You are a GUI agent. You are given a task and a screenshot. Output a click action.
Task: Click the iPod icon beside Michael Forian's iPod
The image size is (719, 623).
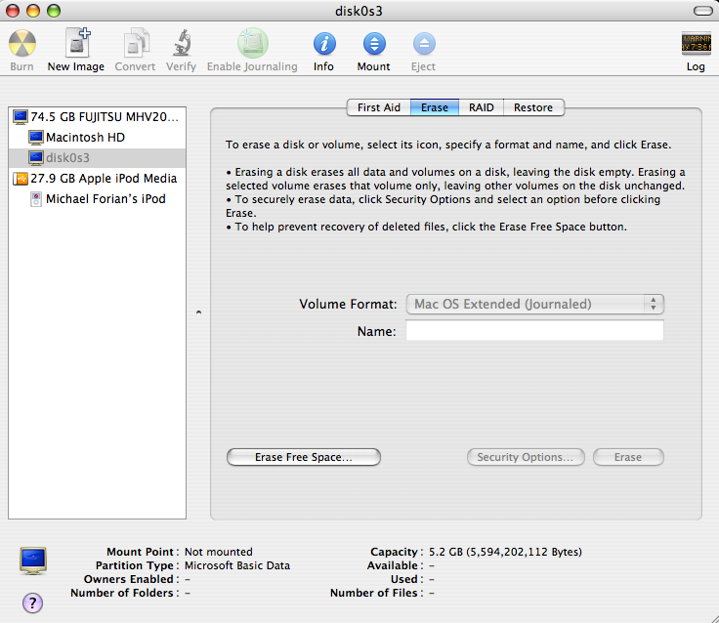point(35,199)
